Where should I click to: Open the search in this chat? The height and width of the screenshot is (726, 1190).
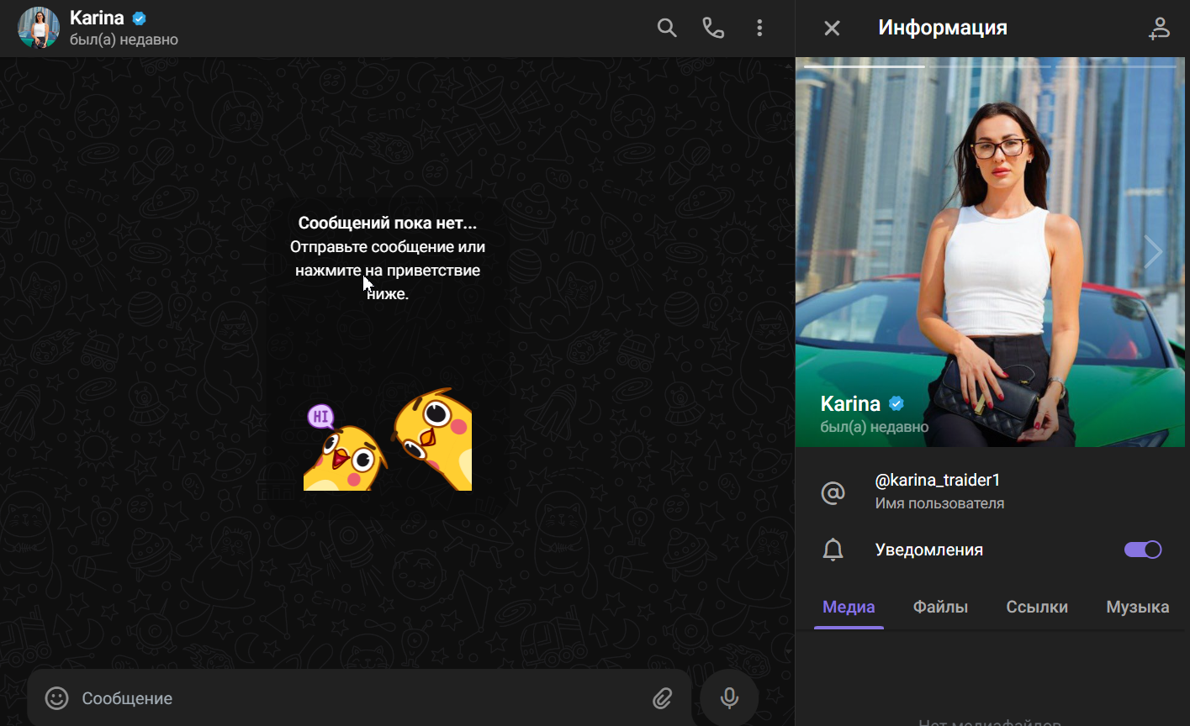coord(666,28)
